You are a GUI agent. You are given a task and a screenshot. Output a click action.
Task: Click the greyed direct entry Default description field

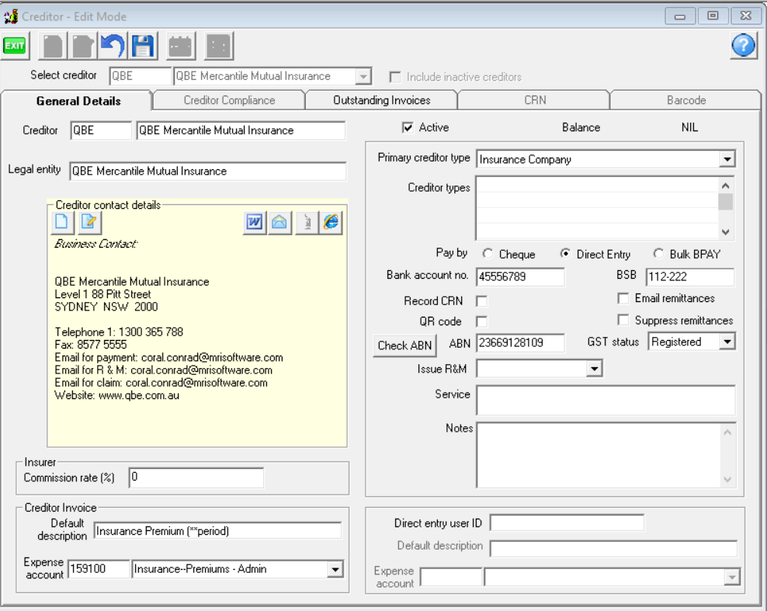pyautogui.click(x=613, y=548)
